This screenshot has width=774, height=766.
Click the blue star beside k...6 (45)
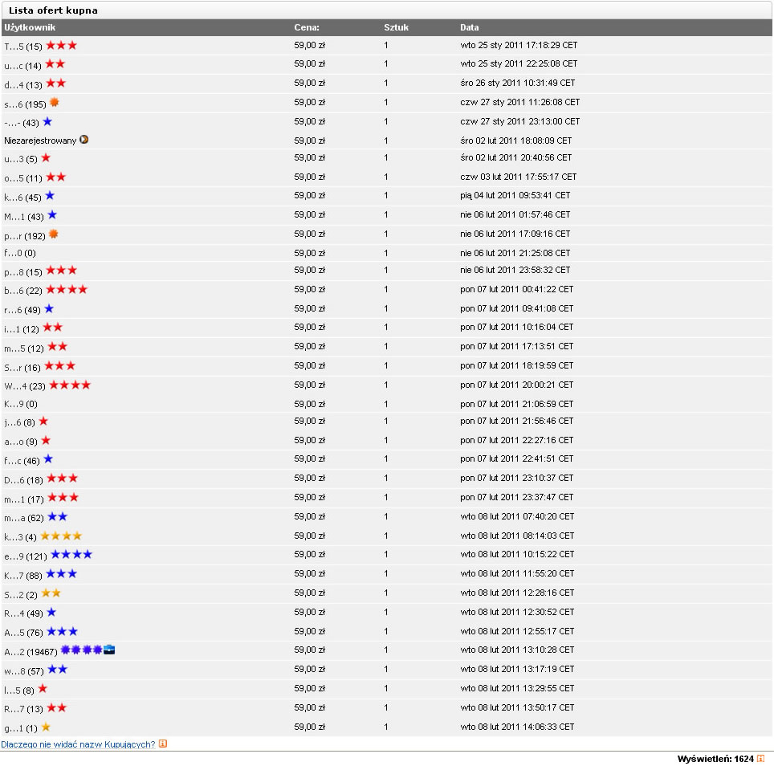point(50,196)
